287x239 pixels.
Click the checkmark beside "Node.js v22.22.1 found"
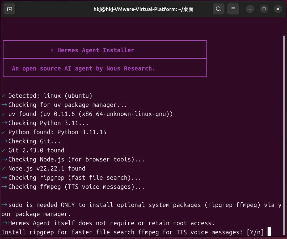[3, 169]
